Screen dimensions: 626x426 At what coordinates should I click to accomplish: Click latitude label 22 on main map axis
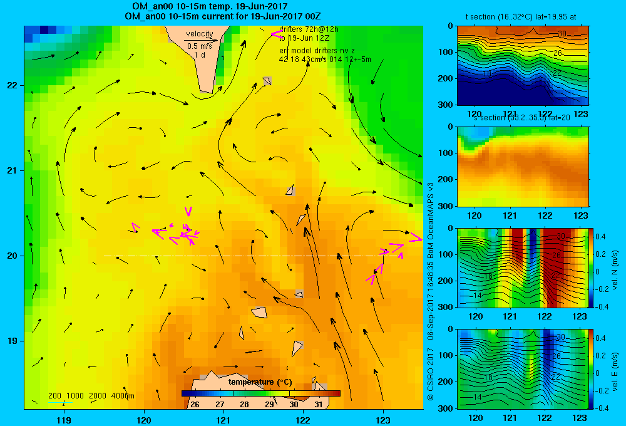pyautogui.click(x=12, y=86)
